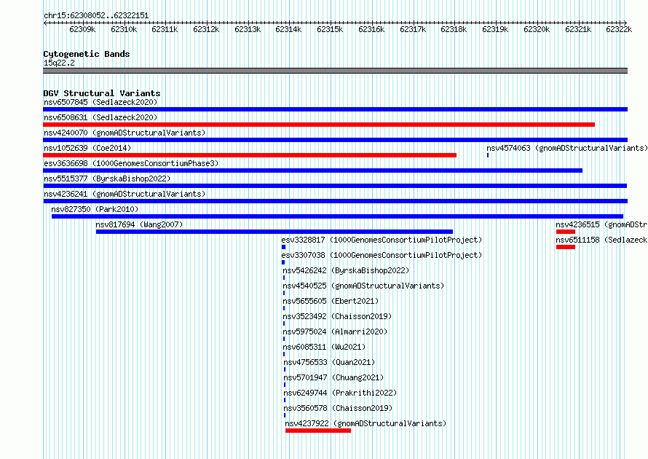Click the nsv1052639 (Coe2014) label
648x459 pixels.
pyautogui.click(x=87, y=148)
